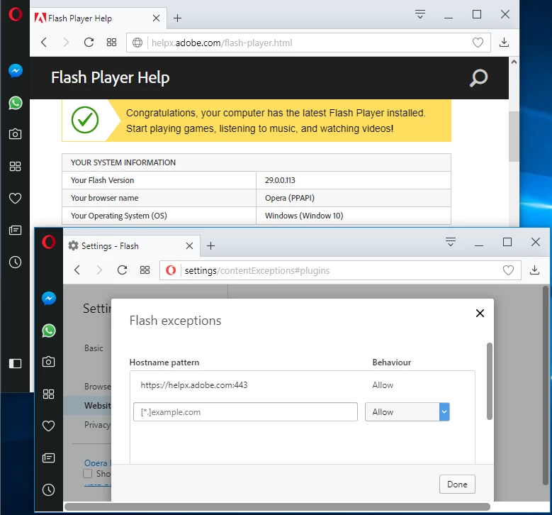The height and width of the screenshot is (515, 552).
Task: Toggle sidebar panel icon in back window
Action: point(15,363)
